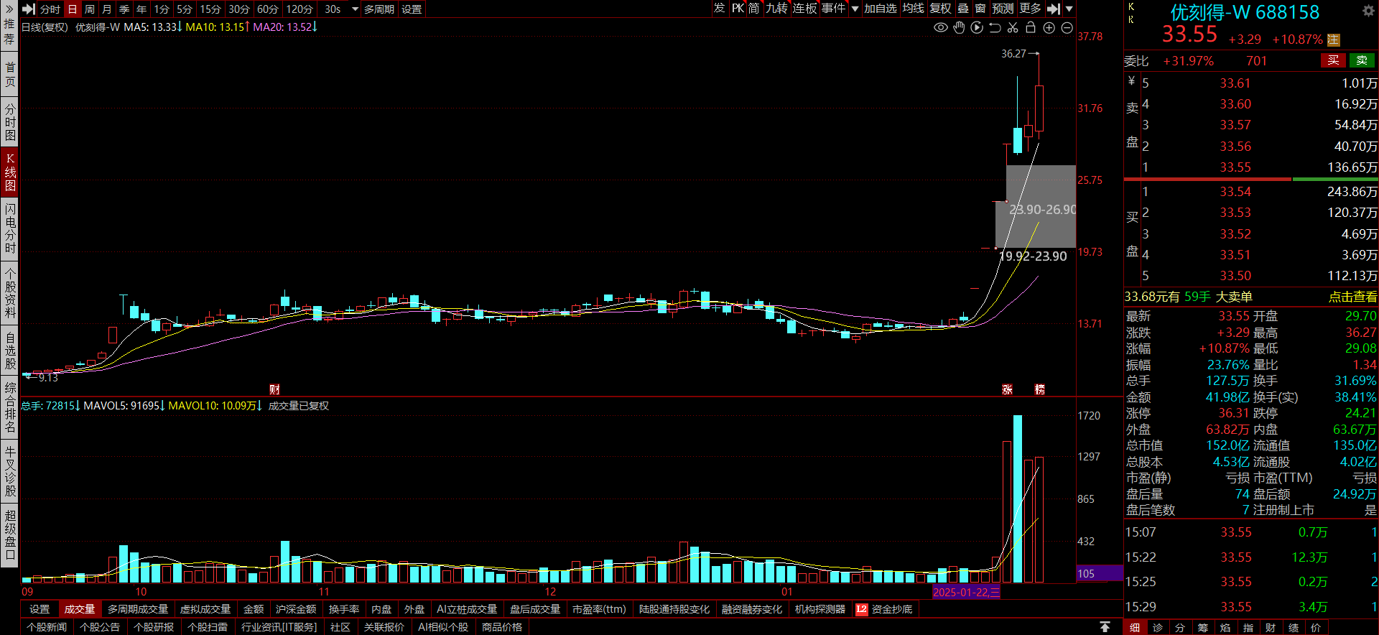Toggle the 复权 adjustment option
The width and height of the screenshot is (1379, 635).
click(x=940, y=9)
